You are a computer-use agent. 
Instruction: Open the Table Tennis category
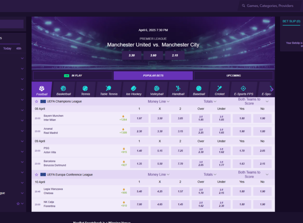click(108, 90)
